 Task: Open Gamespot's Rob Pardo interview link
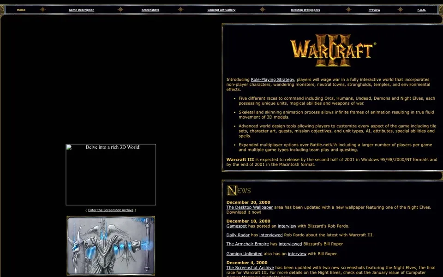click(x=287, y=226)
